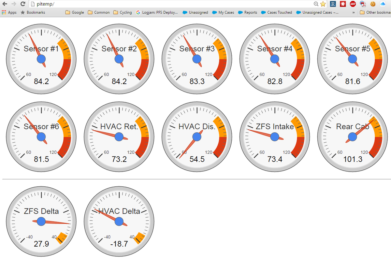Open the LastPass extension
Viewport: 391px width, 259px height.
343,4
